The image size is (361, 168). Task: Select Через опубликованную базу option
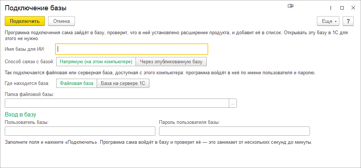point(171,62)
